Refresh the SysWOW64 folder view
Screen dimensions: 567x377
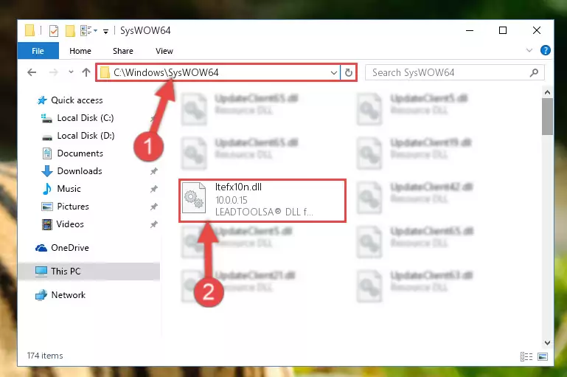349,73
